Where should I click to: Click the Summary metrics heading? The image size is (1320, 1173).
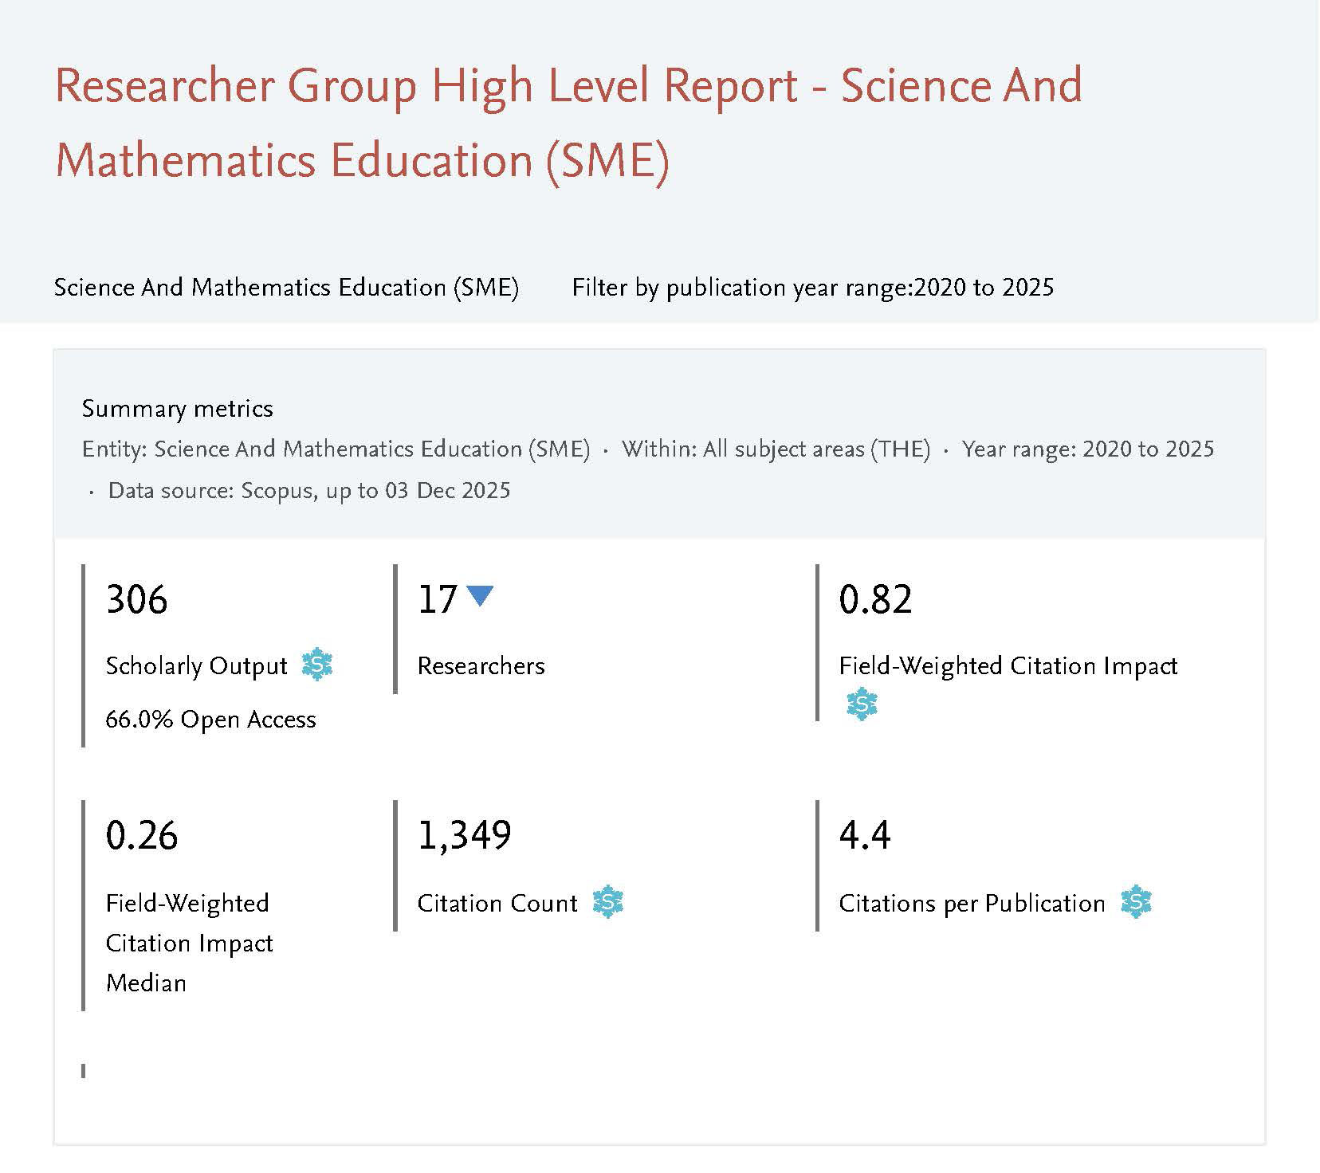[x=177, y=409]
